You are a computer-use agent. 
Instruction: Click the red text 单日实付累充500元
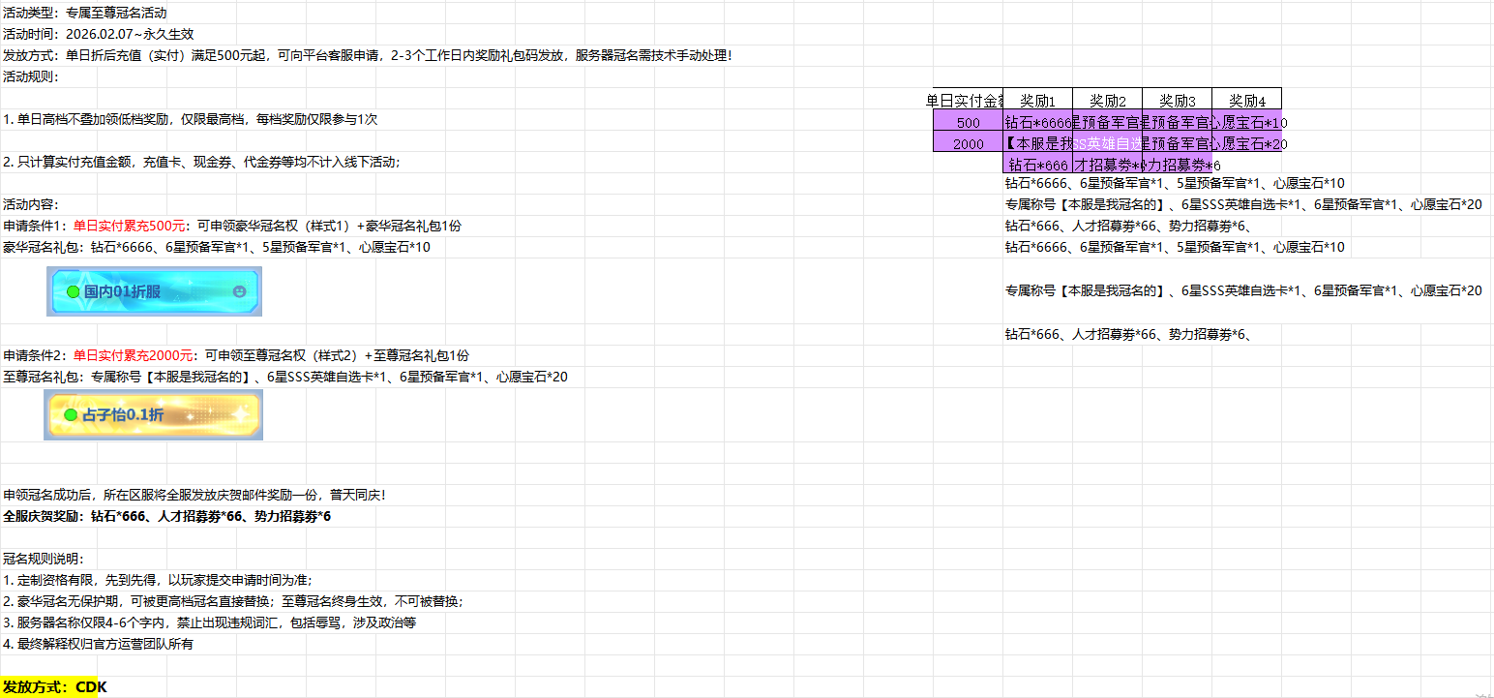coord(130,226)
